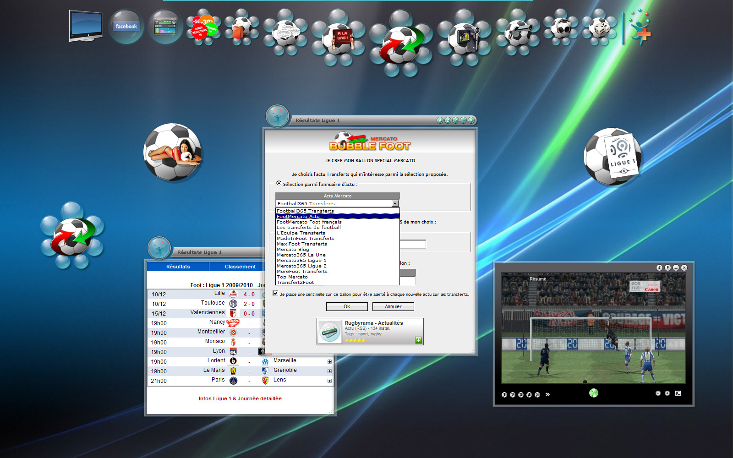Choose 'Mercato365 La Une' option
Image resolution: width=733 pixels, height=458 pixels.
338,255
